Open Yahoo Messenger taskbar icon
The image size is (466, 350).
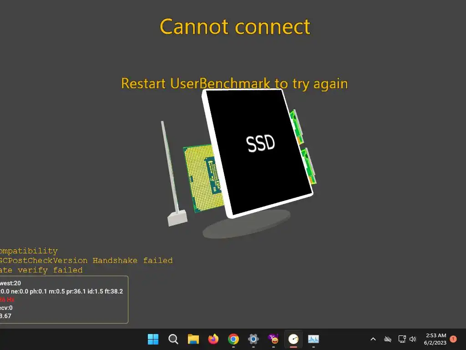[x=274, y=339]
